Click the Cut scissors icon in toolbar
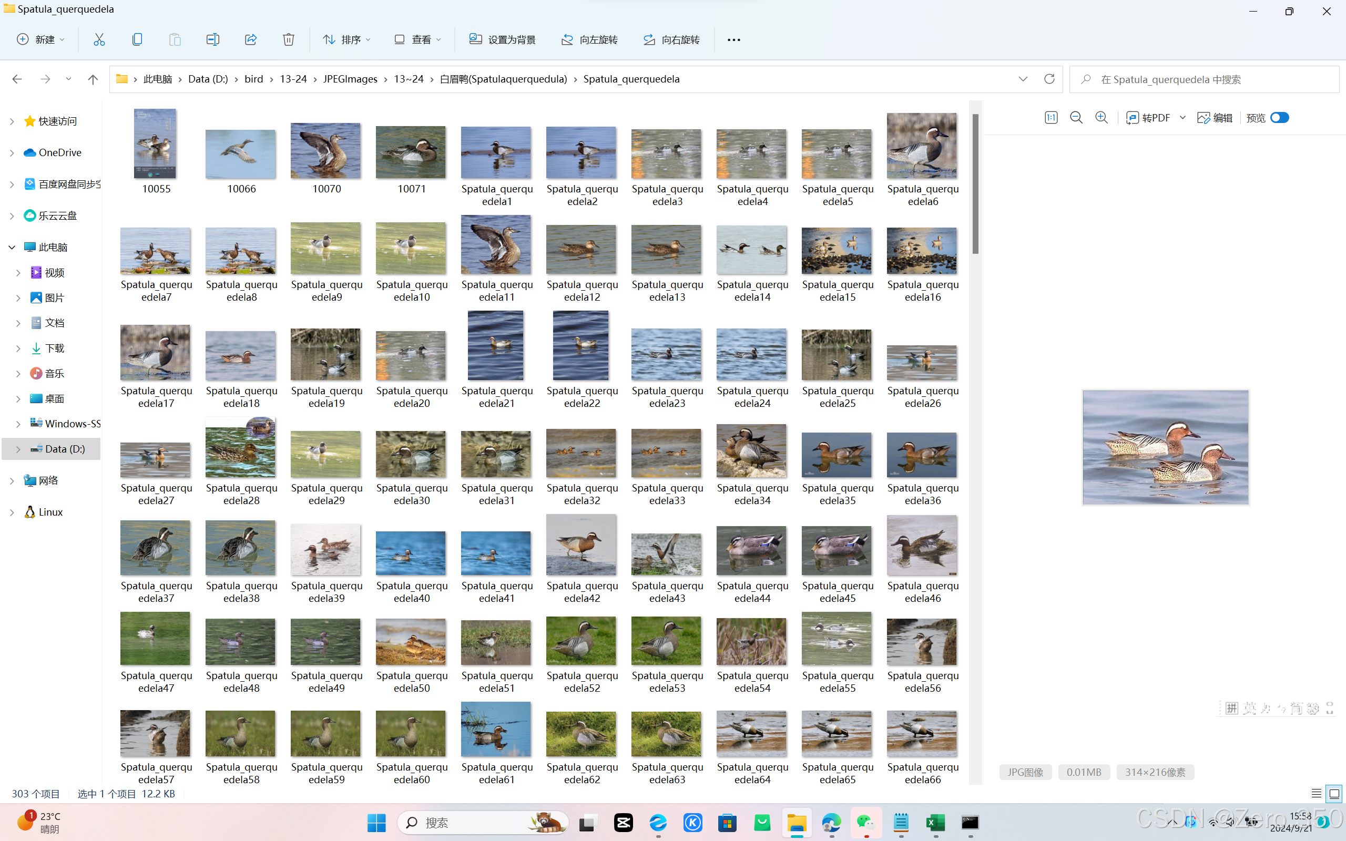Viewport: 1346px width, 841px height. (99, 39)
